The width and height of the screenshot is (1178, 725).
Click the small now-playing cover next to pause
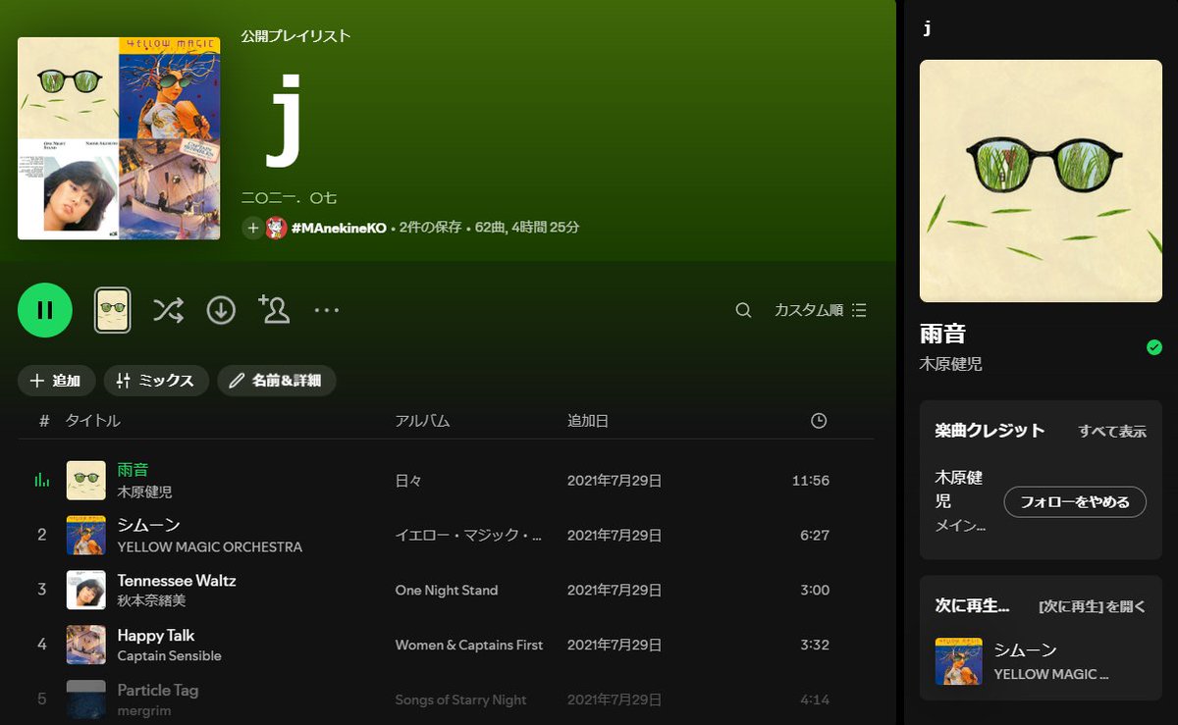[113, 310]
